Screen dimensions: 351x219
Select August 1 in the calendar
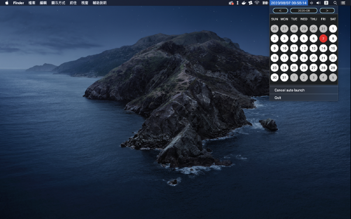[x=333, y=29]
